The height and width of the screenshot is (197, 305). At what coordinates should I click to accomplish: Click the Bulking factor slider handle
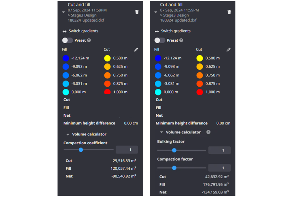(x=174, y=150)
